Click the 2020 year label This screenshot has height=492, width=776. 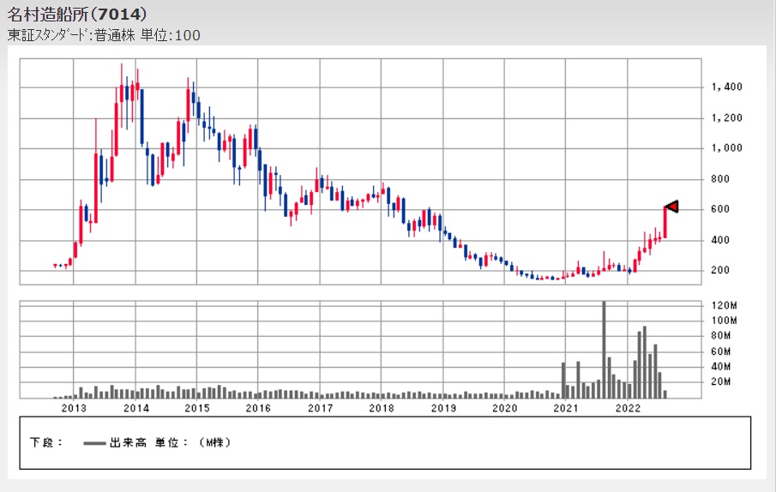[505, 409]
